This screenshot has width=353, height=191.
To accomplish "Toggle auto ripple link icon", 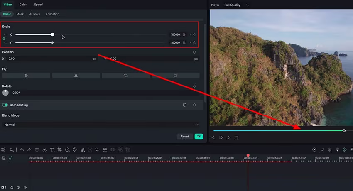I will (x=10, y=158).
